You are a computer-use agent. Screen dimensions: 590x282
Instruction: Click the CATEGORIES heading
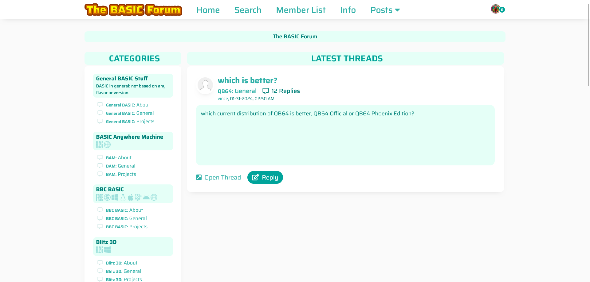[x=134, y=59]
